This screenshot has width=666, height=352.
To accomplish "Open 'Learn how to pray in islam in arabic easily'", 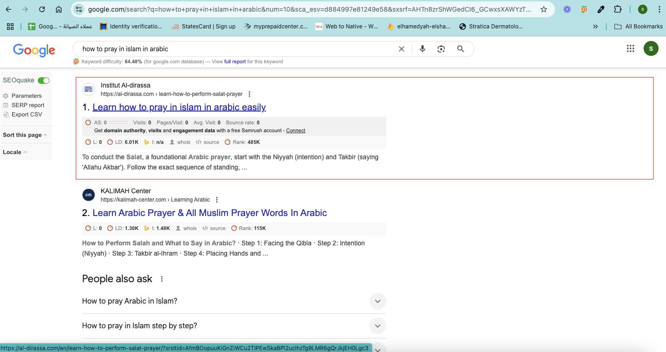I will click(x=179, y=107).
